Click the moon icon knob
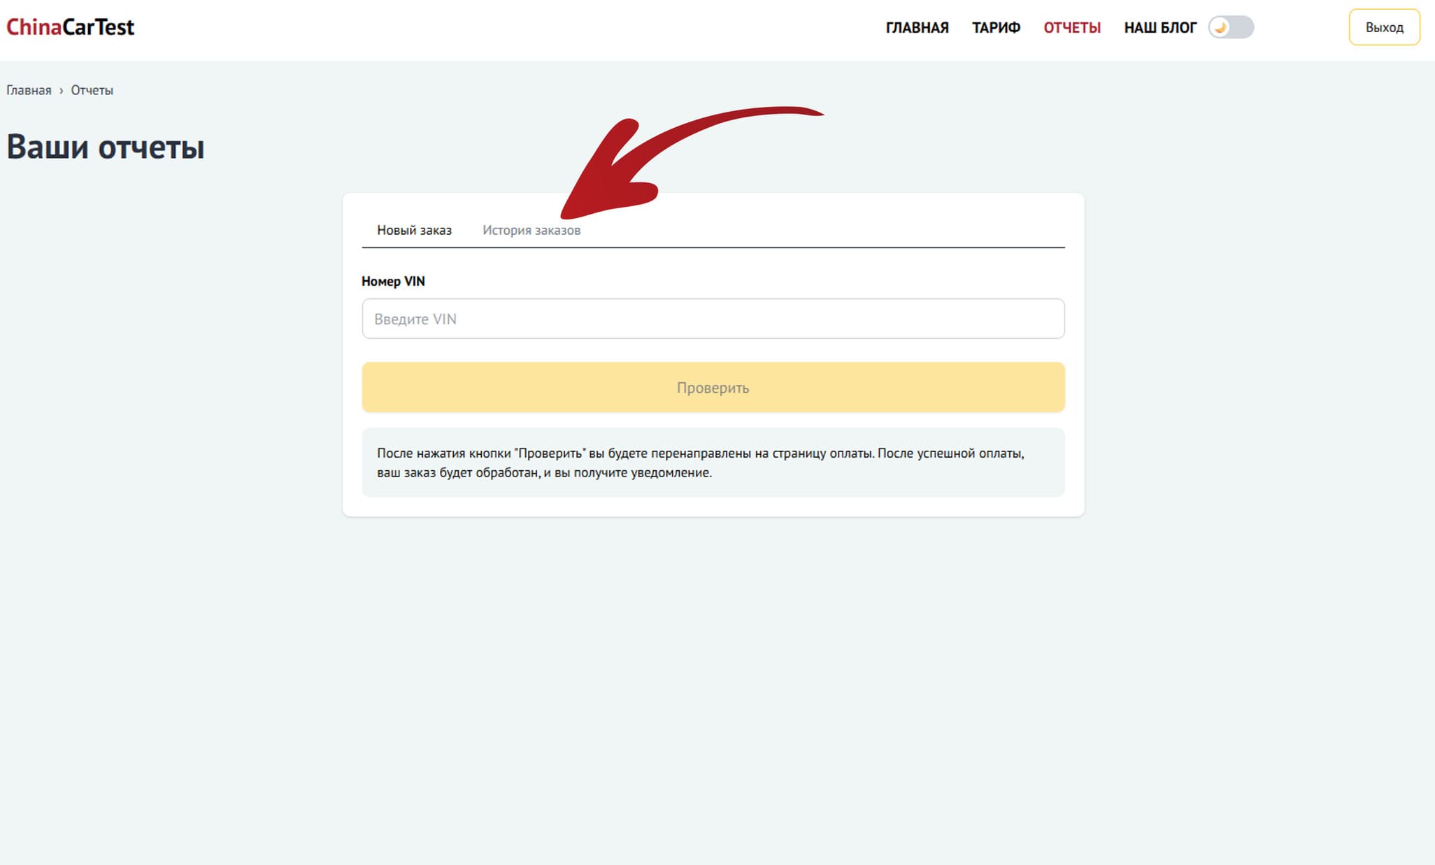Screen dimensions: 1435x865 pos(1220,27)
